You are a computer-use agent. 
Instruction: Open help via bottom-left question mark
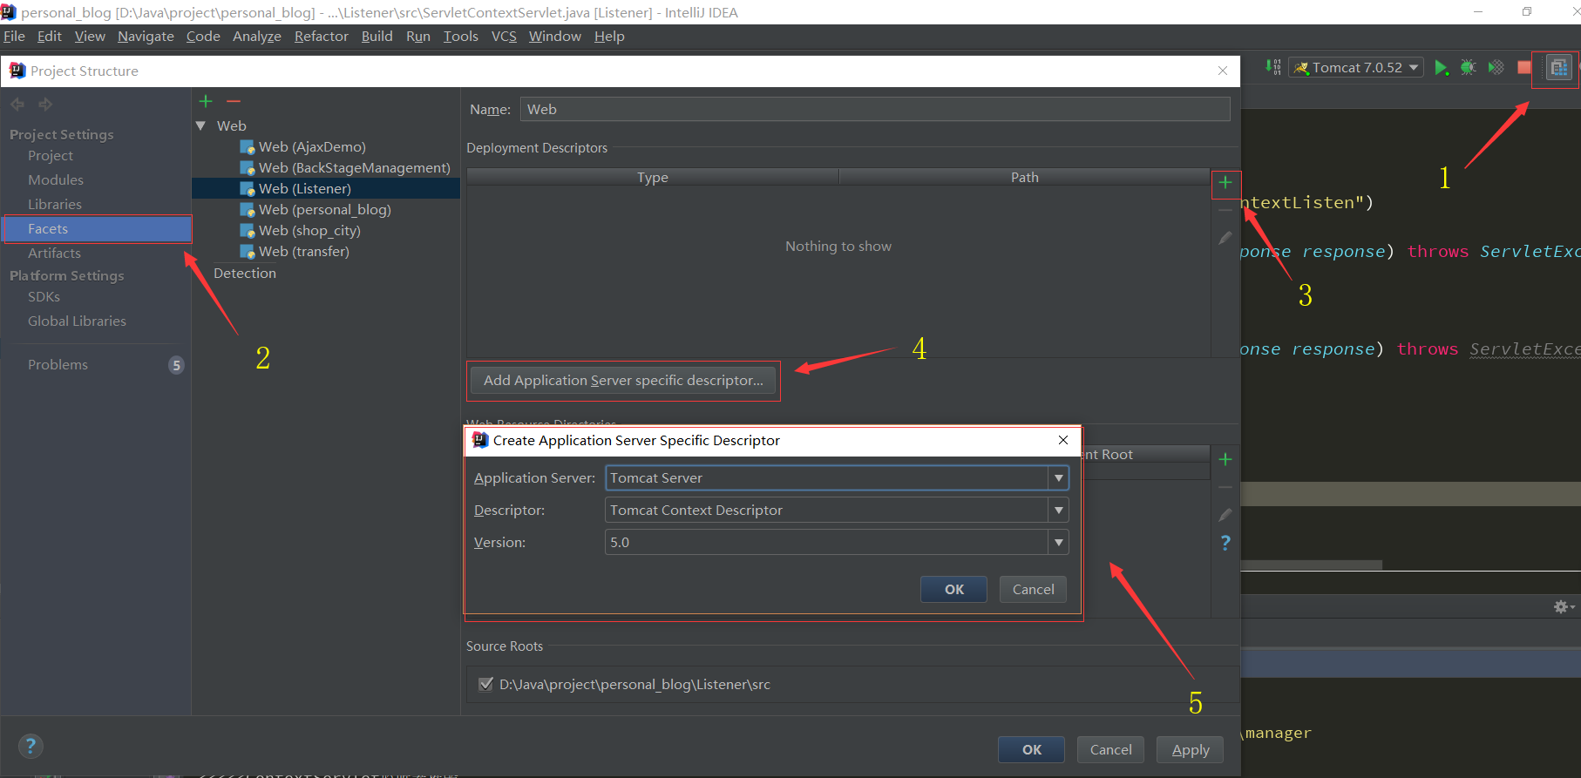[31, 746]
